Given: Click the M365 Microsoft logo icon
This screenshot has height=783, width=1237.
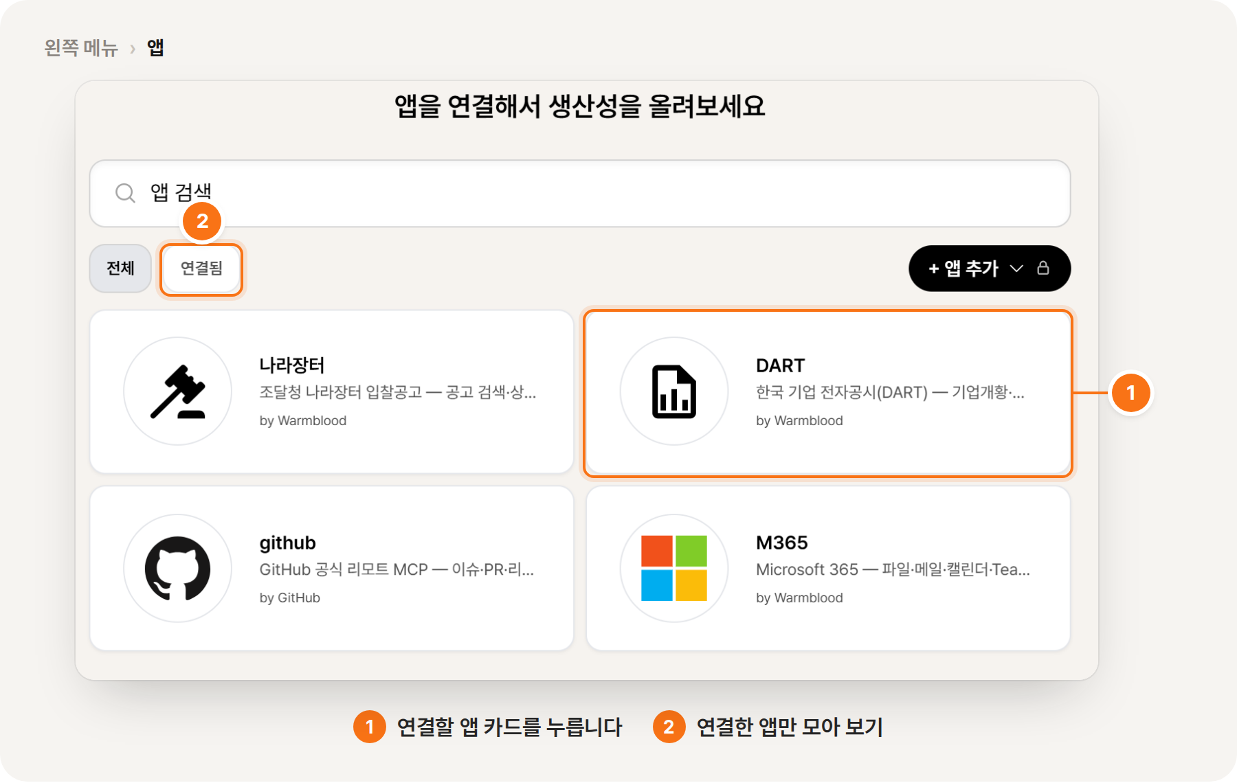Looking at the screenshot, I should (674, 569).
